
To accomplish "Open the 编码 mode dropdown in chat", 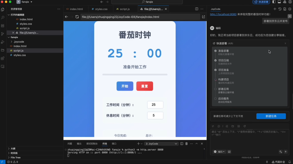I will pos(219,152).
